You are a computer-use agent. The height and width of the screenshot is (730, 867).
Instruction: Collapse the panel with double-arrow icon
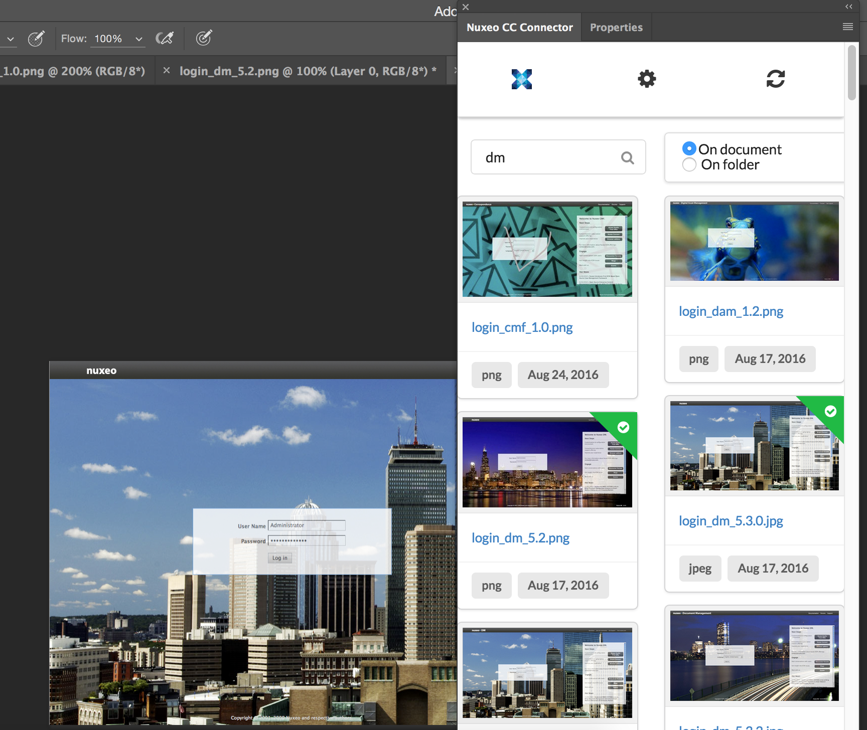click(848, 7)
